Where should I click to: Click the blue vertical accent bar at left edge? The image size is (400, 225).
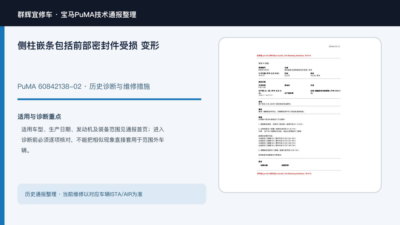[2, 125]
